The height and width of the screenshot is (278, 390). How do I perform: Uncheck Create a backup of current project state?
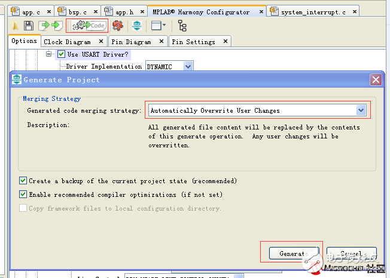click(x=23, y=181)
